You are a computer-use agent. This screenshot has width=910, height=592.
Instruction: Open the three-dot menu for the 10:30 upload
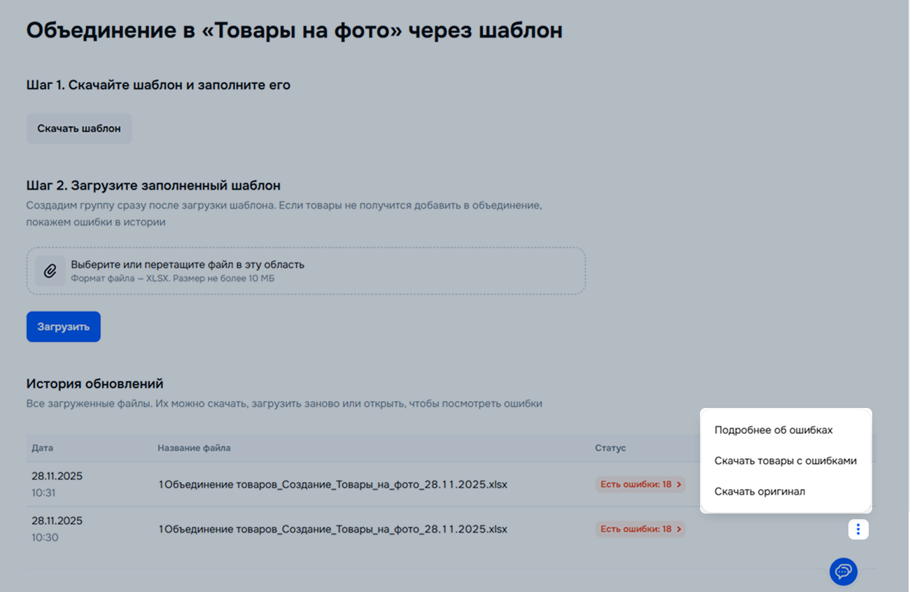click(858, 530)
